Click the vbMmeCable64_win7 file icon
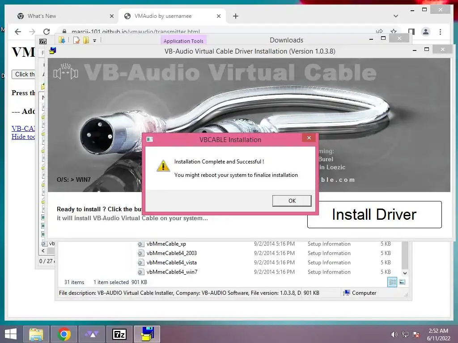The width and height of the screenshot is (458, 343). pyautogui.click(x=141, y=272)
